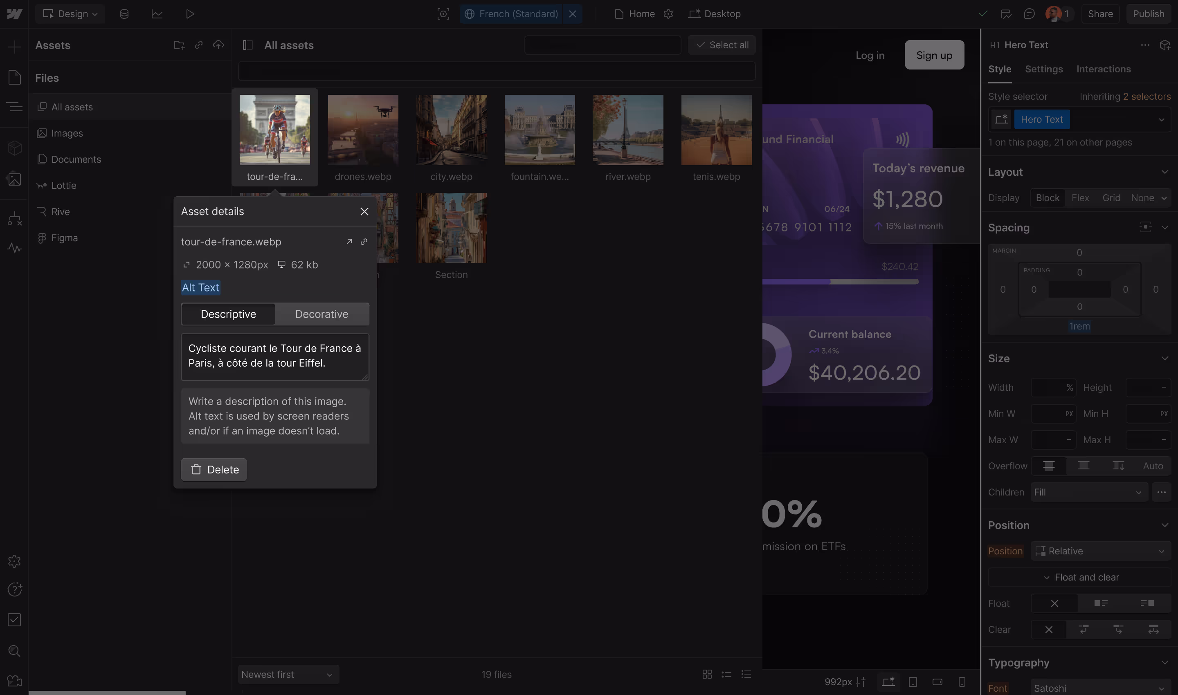The width and height of the screenshot is (1178, 695).
Task: Open the Newest first sort dropdown
Action: tap(288, 675)
